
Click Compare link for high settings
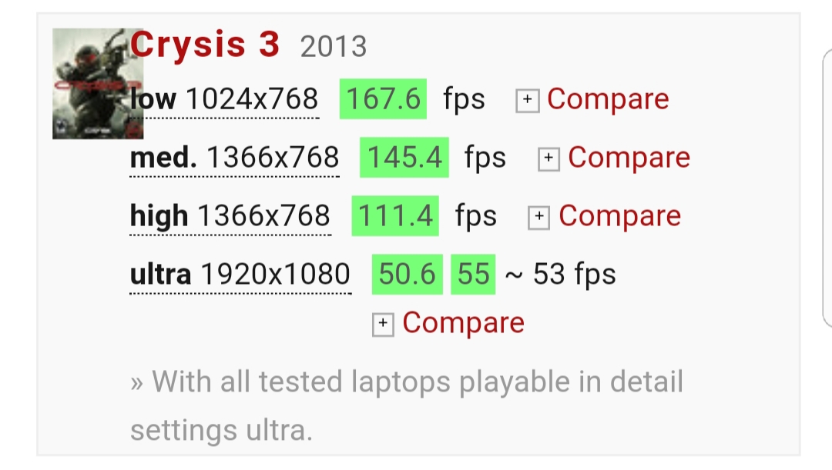619,215
